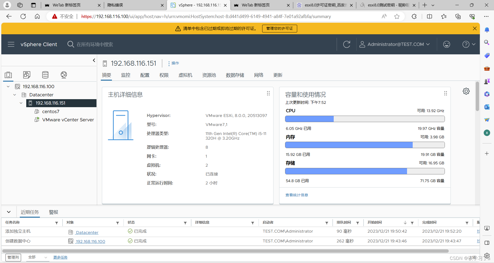Click the main content vertical scrollbar
The image size is (494, 263).
477,97
